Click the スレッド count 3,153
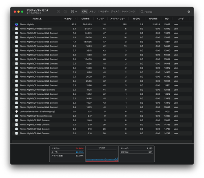Image resolution: width=204 pixels, height=178 pixels. click(x=149, y=148)
